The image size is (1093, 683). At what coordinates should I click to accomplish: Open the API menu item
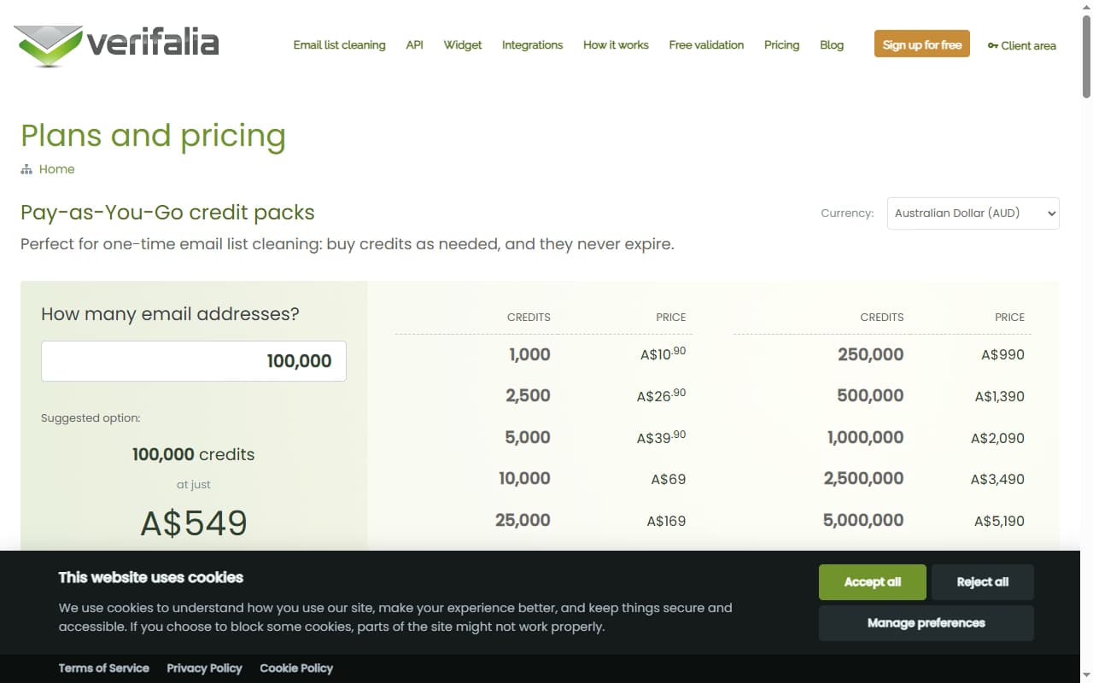pyautogui.click(x=414, y=45)
